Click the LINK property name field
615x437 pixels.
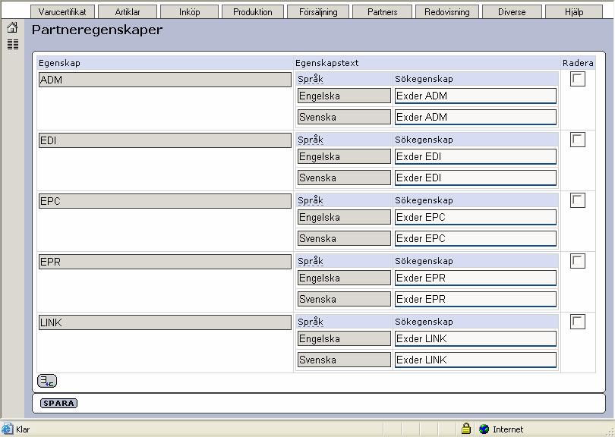click(x=165, y=322)
